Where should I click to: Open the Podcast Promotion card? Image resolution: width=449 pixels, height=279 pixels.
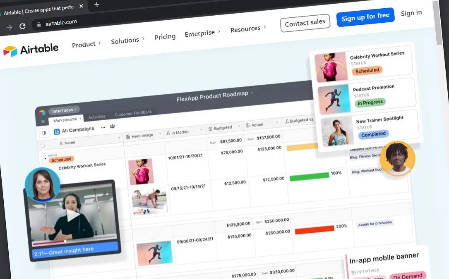367,96
